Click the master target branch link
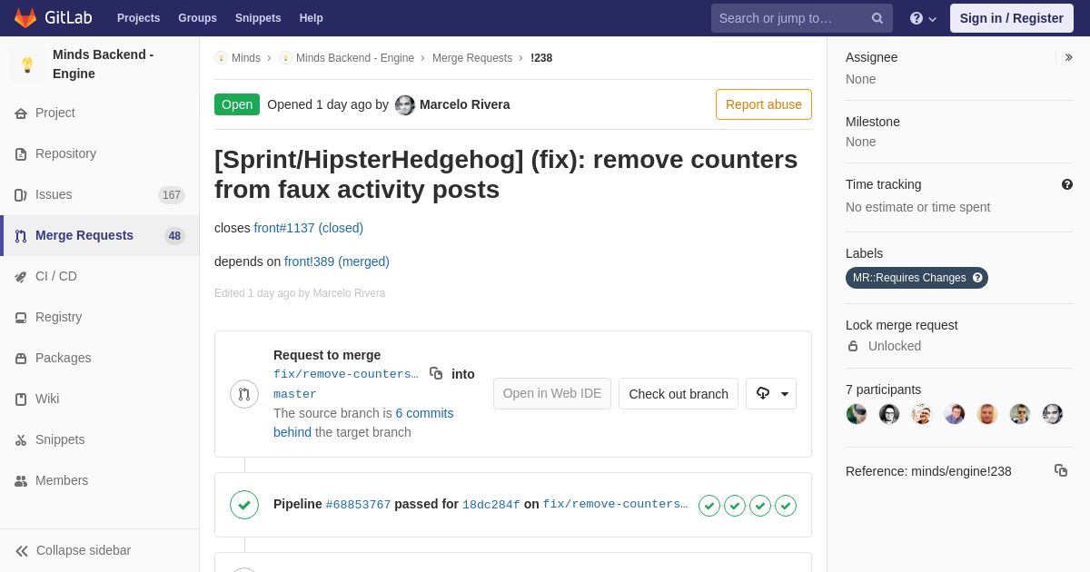Image resolution: width=1090 pixels, height=572 pixels. [295, 394]
